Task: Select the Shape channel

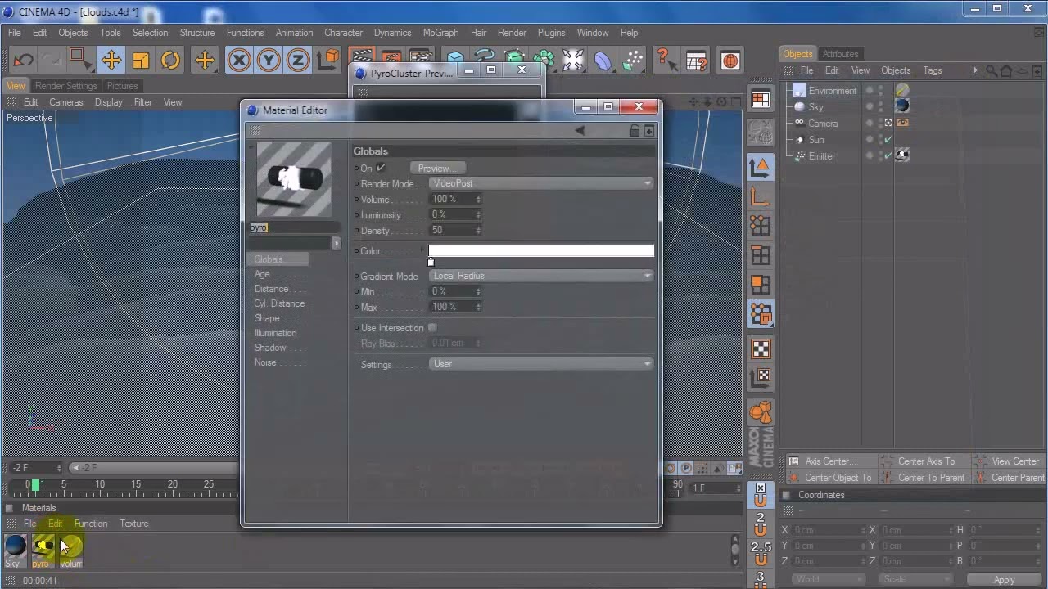Action: pos(267,318)
